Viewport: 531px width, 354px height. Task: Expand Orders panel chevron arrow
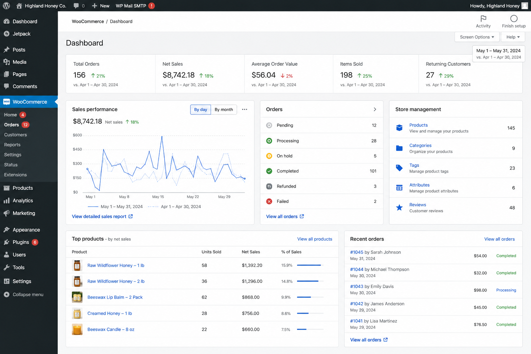pos(375,109)
